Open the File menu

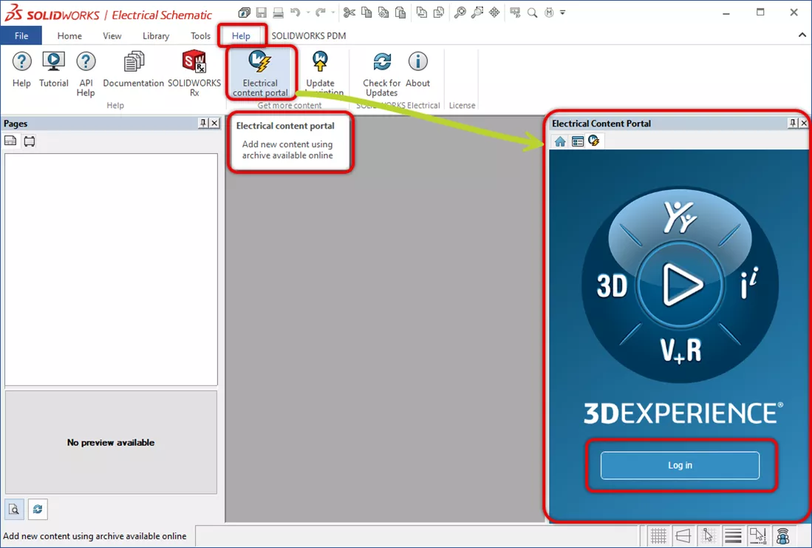pyautogui.click(x=21, y=35)
